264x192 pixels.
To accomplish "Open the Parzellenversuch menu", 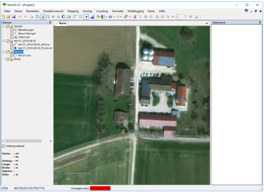I will coord(53,11).
